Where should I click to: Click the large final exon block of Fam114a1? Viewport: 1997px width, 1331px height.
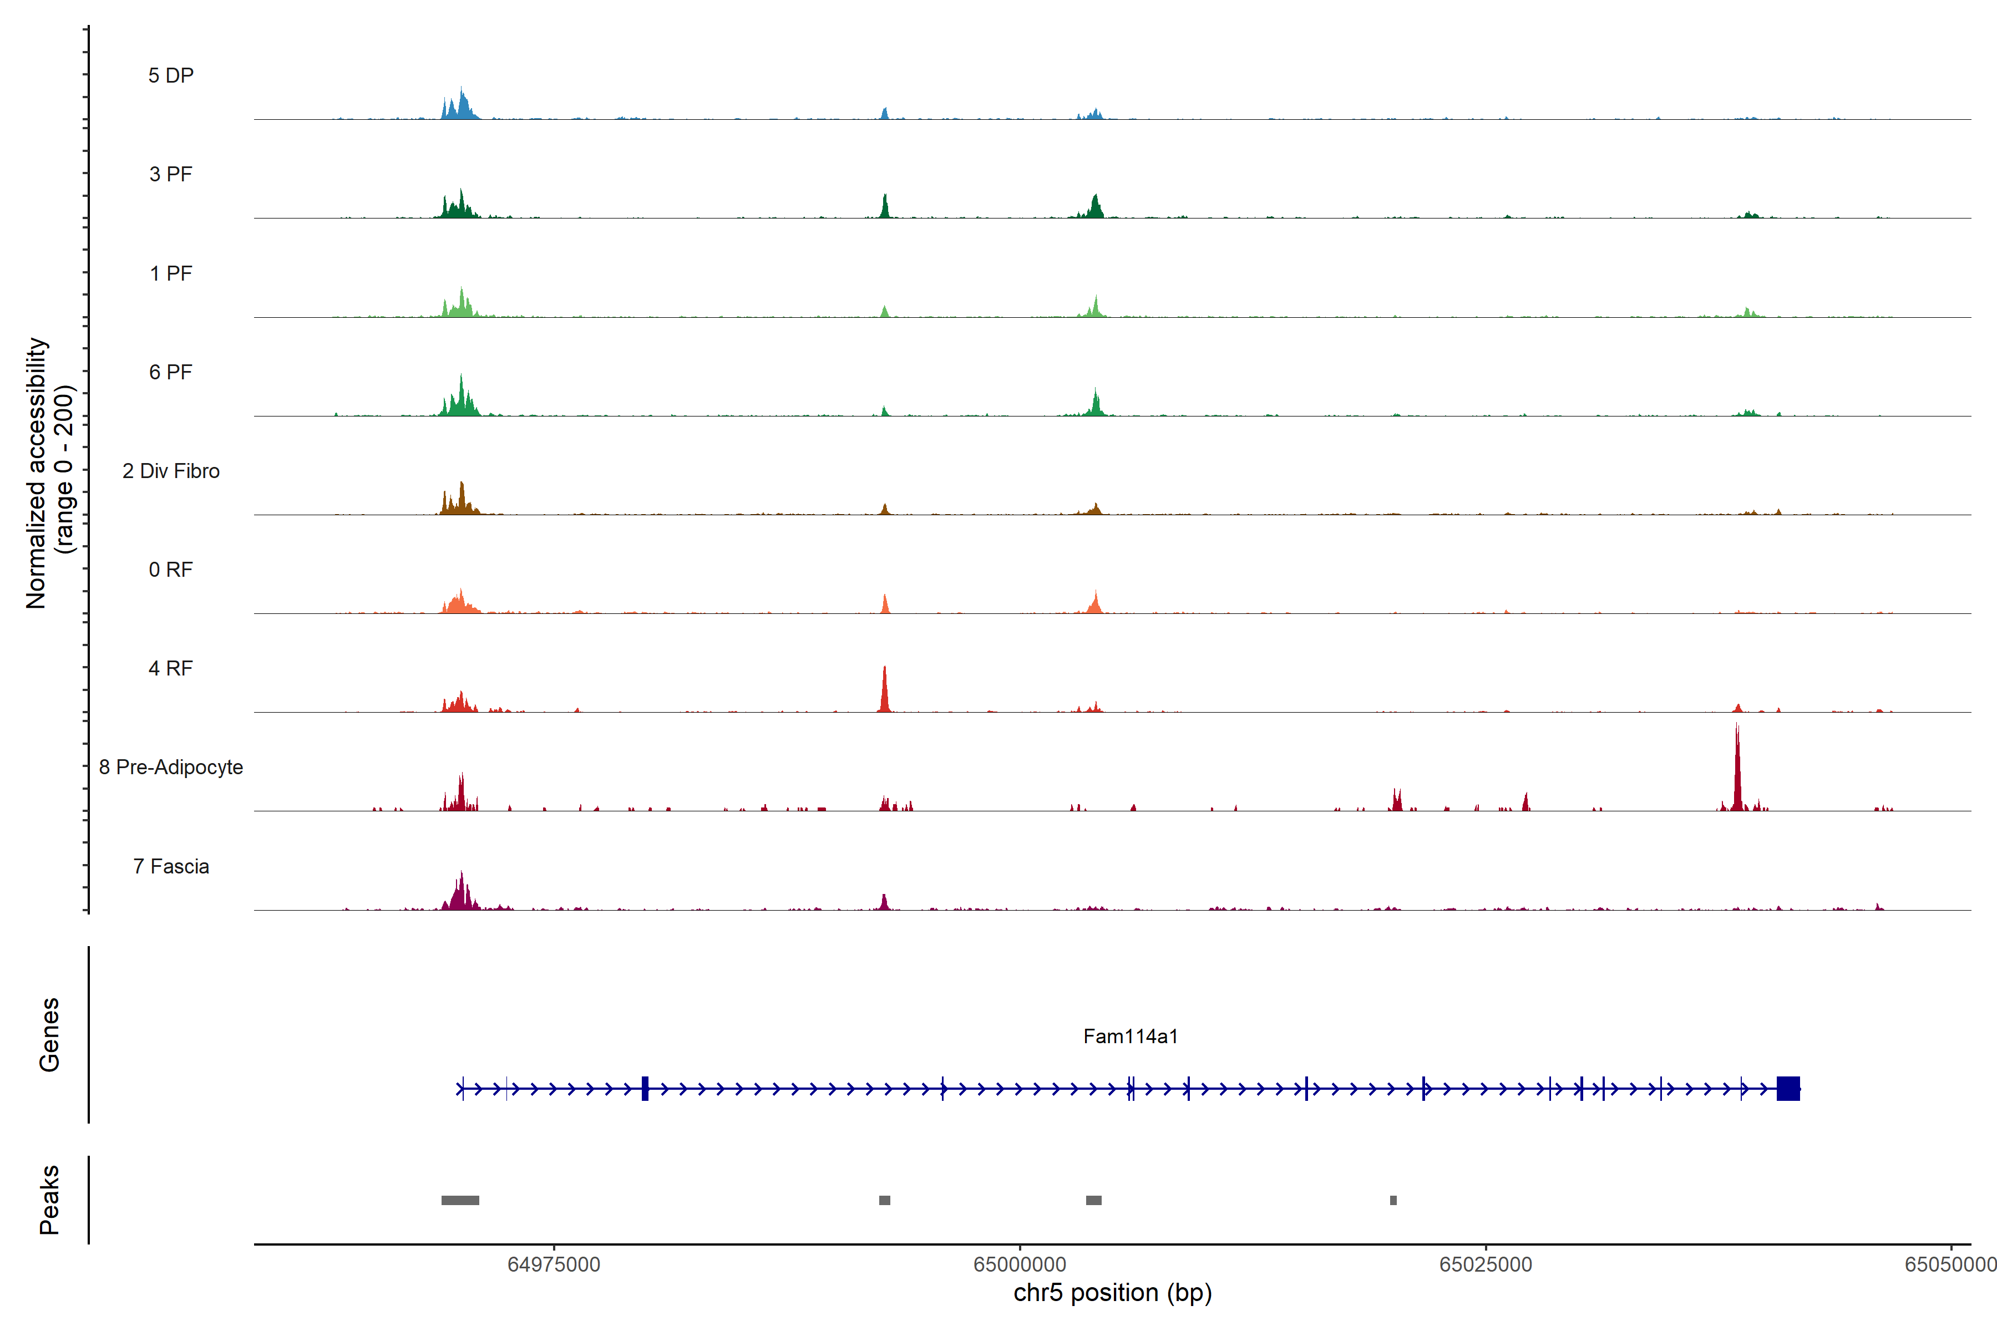tap(1787, 1088)
